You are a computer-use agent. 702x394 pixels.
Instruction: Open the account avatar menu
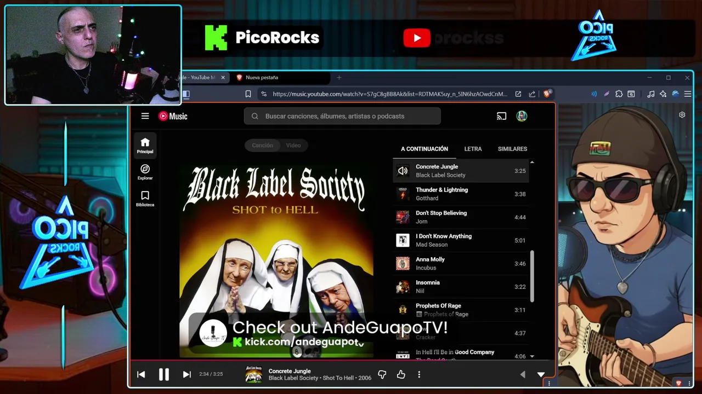522,116
